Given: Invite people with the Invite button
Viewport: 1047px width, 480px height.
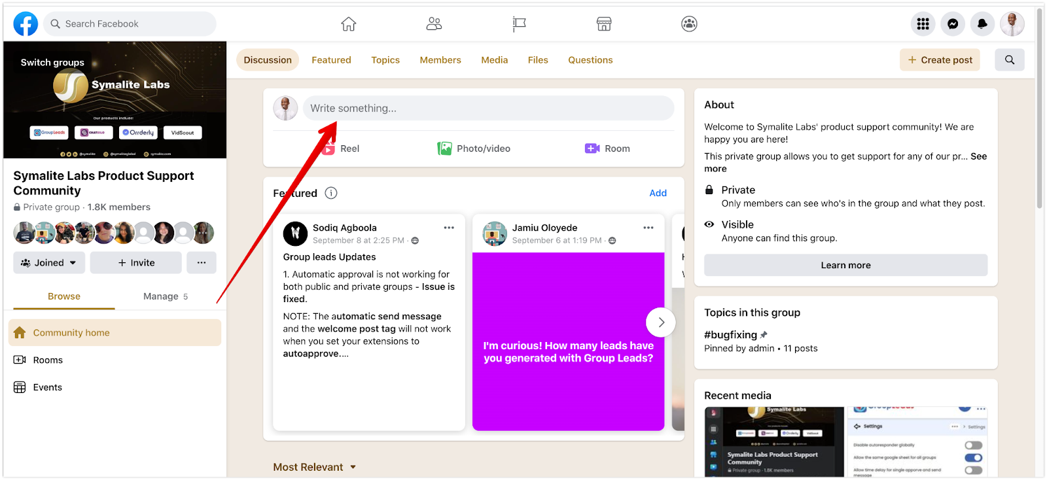Looking at the screenshot, I should (x=136, y=263).
